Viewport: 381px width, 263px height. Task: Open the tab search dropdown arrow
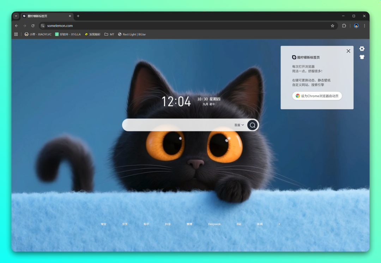point(16,16)
